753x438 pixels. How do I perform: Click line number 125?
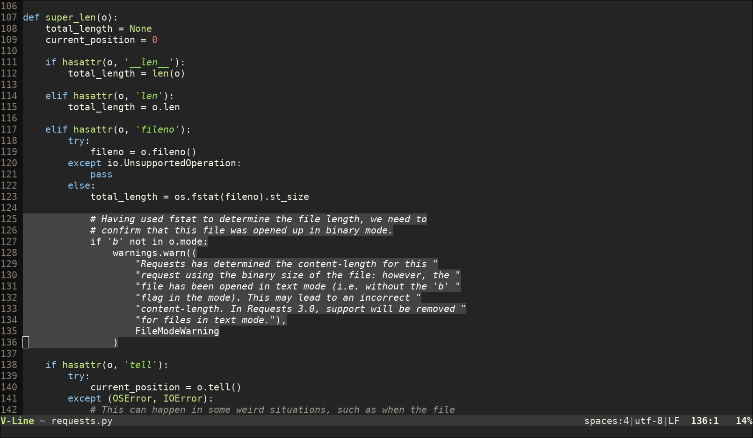coord(9,219)
